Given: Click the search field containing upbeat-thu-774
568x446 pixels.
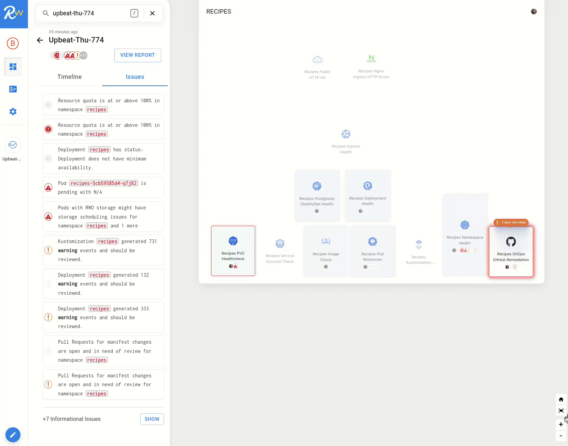Looking at the screenshot, I should tap(88, 13).
